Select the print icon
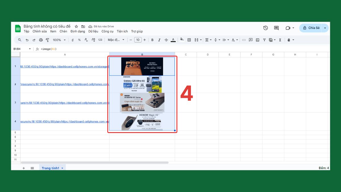 [x=41, y=40]
